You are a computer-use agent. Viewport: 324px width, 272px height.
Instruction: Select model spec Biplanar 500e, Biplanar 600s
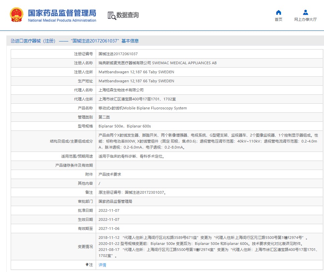[125, 126]
